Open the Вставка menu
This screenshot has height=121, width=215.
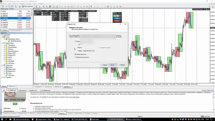pyautogui.click(x=15, y=4)
